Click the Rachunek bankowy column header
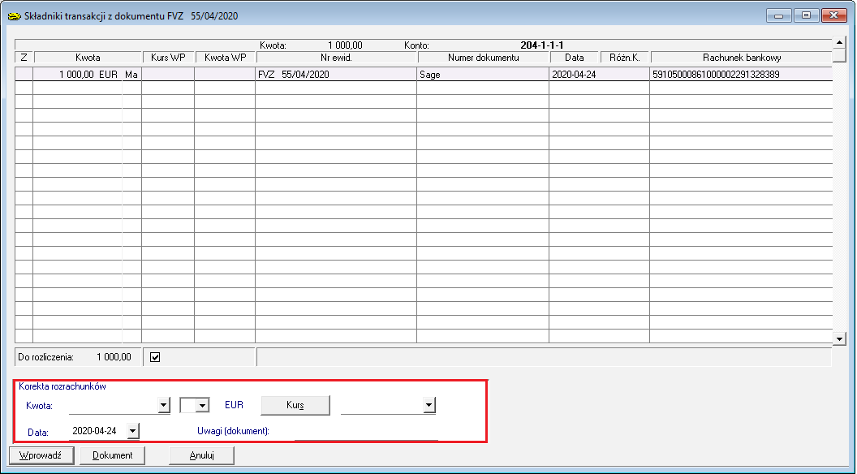This screenshot has width=857, height=474. pyautogui.click(x=742, y=58)
